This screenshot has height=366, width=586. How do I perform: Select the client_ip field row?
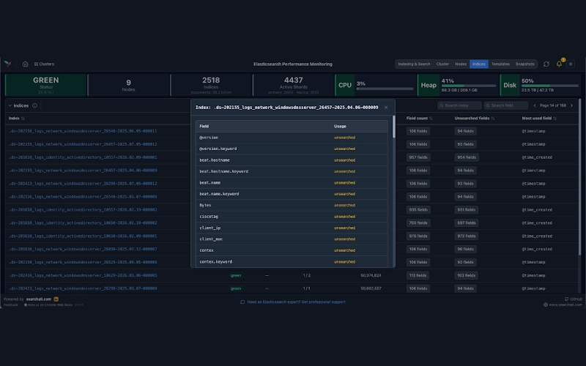pyautogui.click(x=292, y=228)
